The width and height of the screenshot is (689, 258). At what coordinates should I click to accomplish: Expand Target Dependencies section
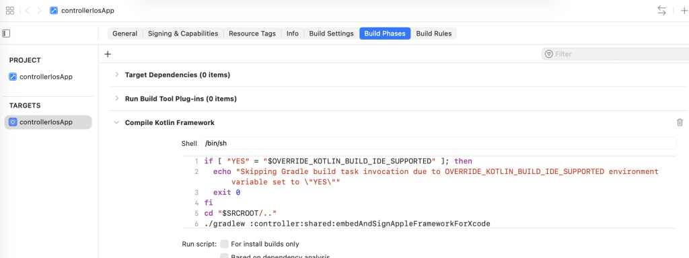tap(117, 75)
